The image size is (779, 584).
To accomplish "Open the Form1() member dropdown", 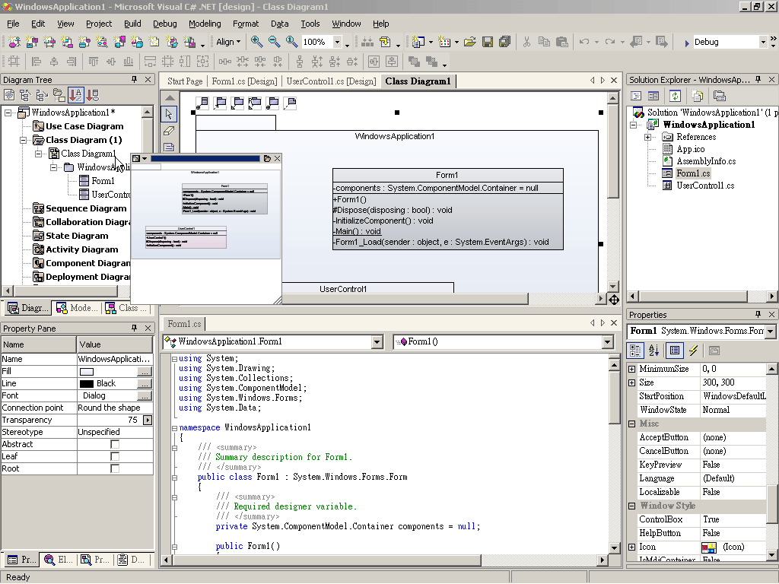I will tap(608, 341).
